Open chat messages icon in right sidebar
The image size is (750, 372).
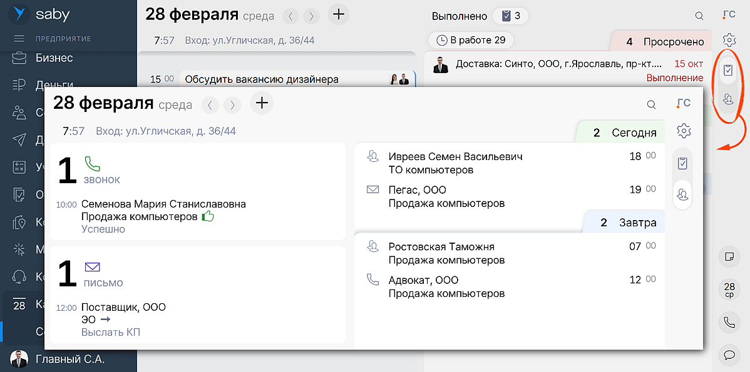tap(728, 354)
